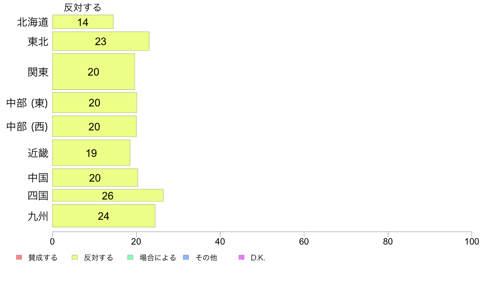Viewport: 483px width, 299px height.
Task: Select the 四国 bar showing 26
Action: pyautogui.click(x=108, y=195)
